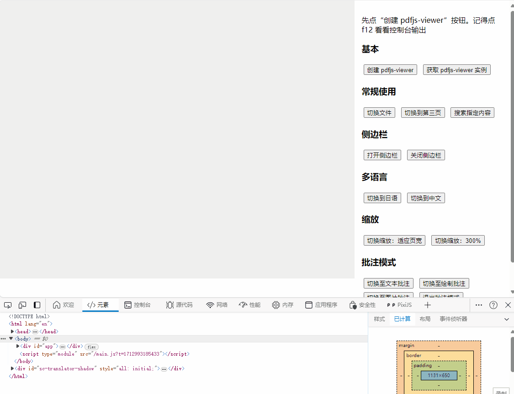Screen dimensions: 514x394
Task: Expand more sidebar tabs chevron
Action: (x=506, y=319)
